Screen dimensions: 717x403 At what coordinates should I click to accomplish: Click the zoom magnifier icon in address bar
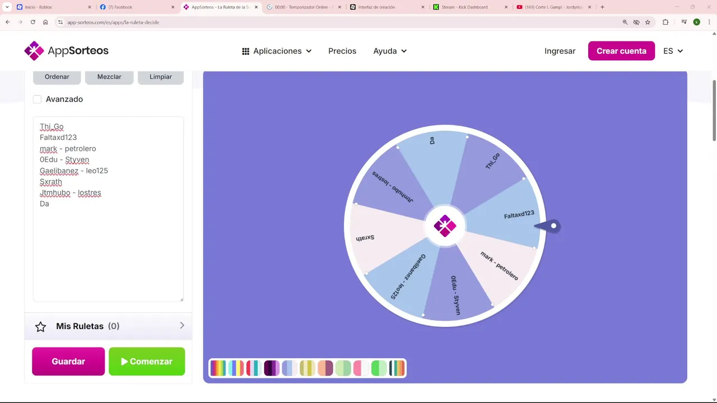tap(625, 22)
